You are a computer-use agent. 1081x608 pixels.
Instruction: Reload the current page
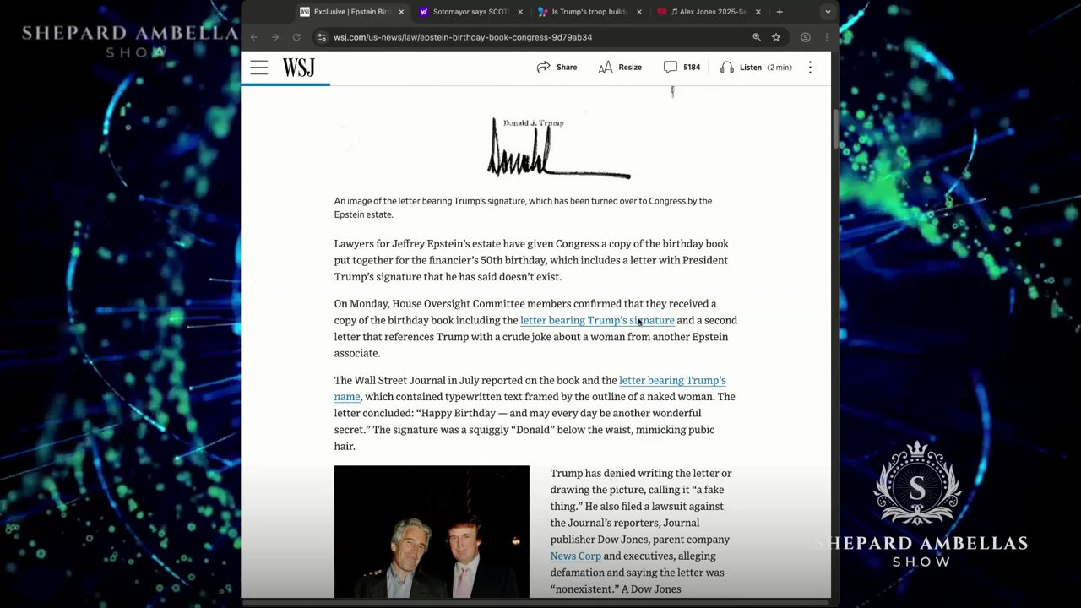296,37
